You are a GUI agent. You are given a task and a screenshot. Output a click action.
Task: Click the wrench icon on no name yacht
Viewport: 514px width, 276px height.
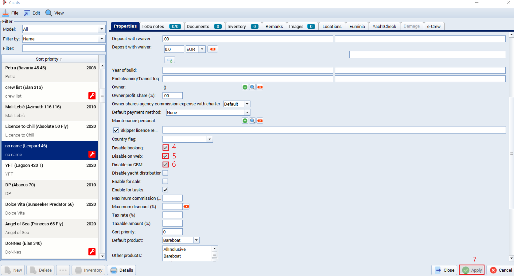pos(92,154)
